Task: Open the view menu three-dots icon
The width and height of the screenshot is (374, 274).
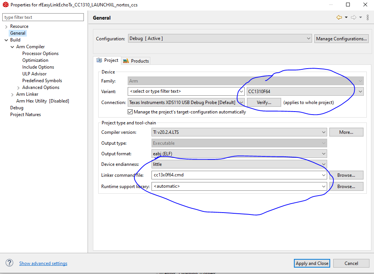Action: [368, 17]
